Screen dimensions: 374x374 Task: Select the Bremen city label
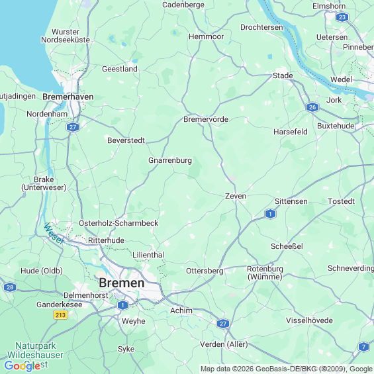point(122,283)
